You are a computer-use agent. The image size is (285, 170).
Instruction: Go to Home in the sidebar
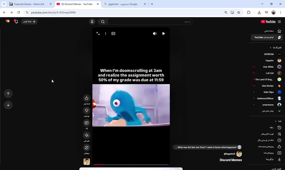click(267, 31)
